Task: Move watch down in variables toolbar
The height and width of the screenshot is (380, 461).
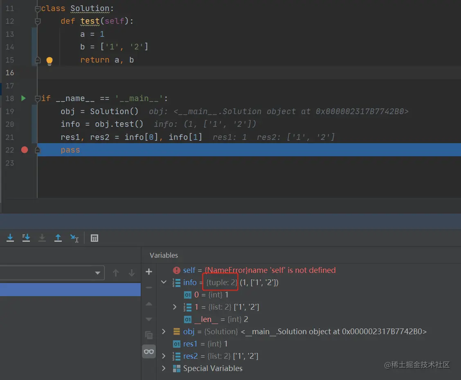Action: 149,319
